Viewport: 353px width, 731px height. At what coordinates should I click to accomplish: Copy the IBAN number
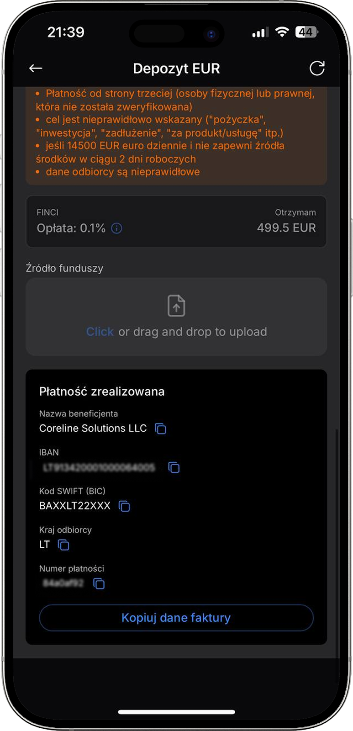tap(174, 467)
